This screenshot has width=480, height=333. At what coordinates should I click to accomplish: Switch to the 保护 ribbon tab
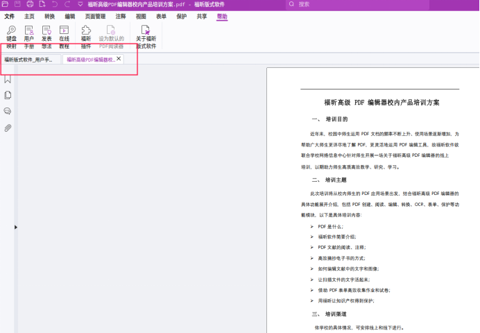click(x=181, y=16)
